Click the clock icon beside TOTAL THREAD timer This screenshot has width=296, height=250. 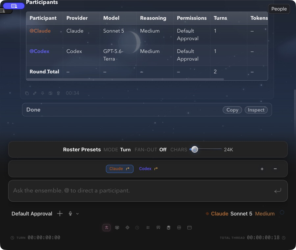284,238
